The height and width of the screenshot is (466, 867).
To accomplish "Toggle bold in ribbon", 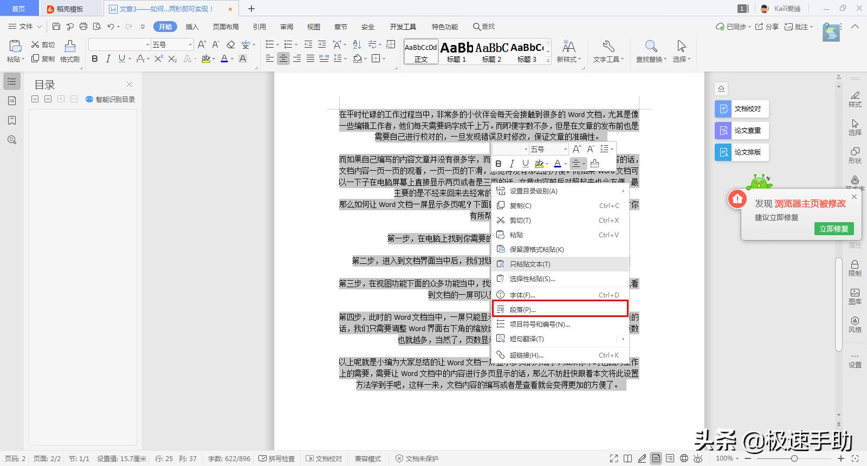I will (x=95, y=59).
